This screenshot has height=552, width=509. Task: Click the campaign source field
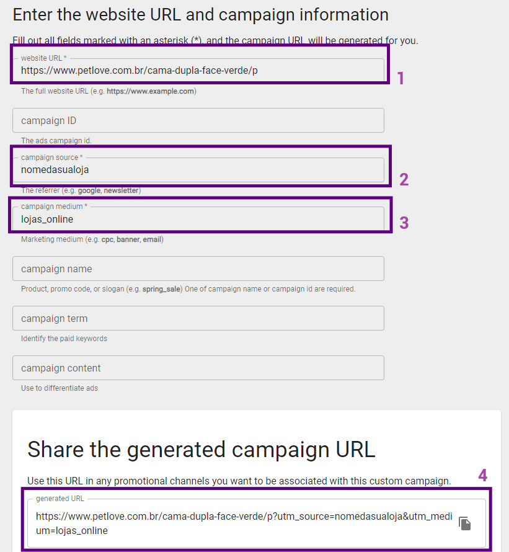click(198, 169)
